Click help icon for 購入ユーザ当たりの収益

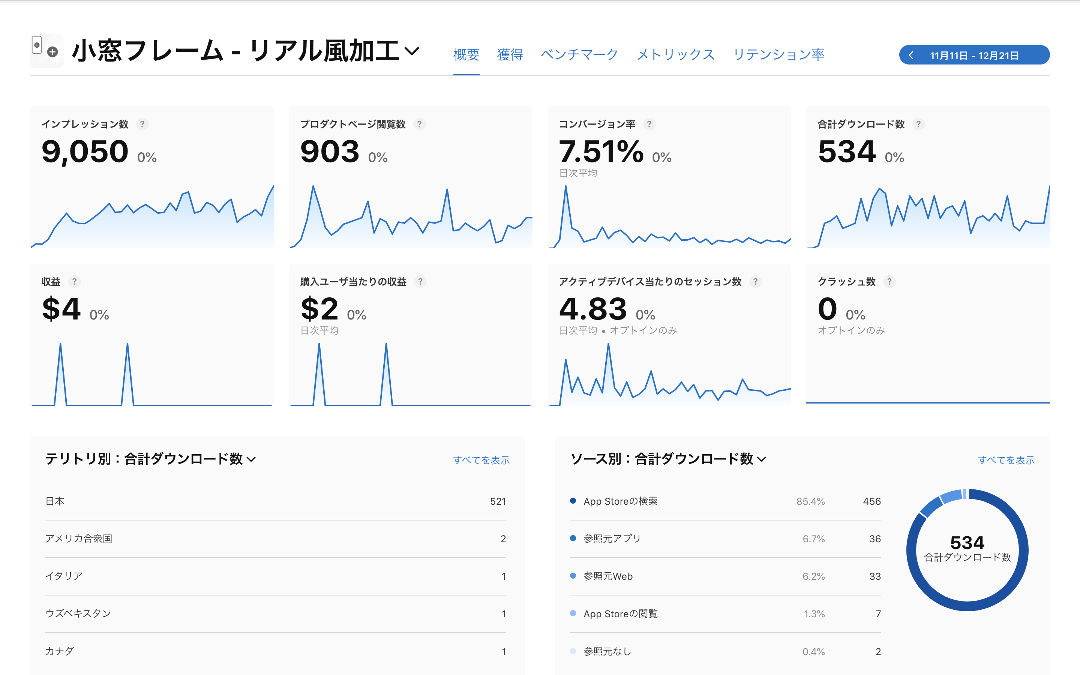tap(420, 282)
